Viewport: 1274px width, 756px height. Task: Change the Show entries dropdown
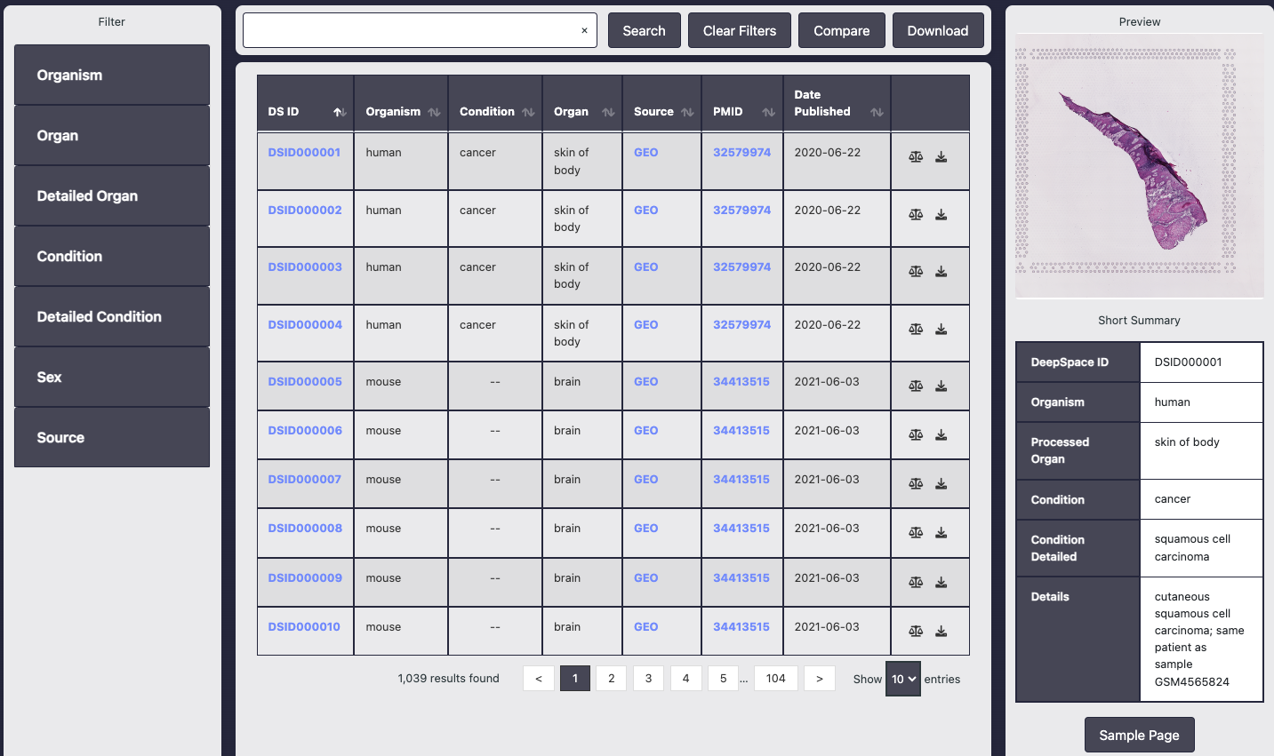point(902,679)
